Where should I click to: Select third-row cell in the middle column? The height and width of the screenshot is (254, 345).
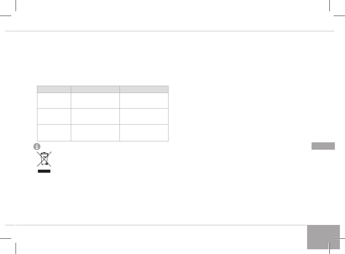point(95,133)
